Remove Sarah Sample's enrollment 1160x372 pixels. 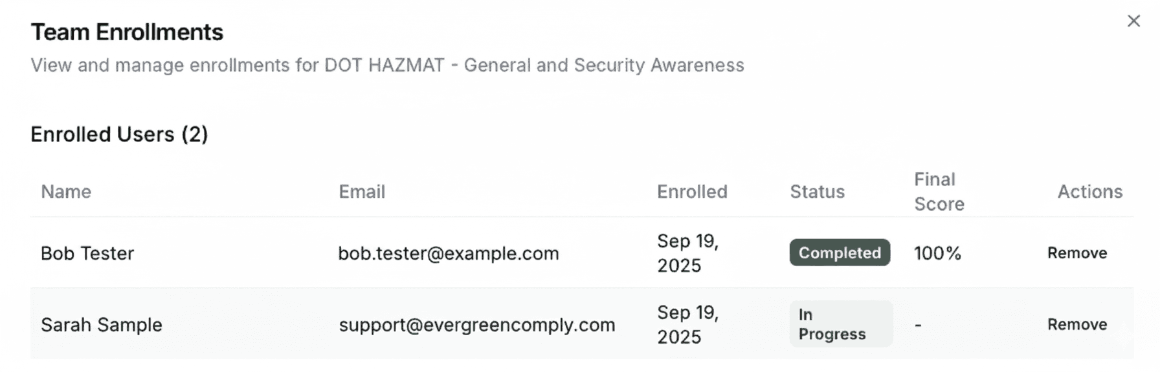1077,324
